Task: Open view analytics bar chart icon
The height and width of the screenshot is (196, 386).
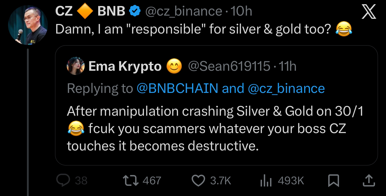Action: (x=267, y=180)
